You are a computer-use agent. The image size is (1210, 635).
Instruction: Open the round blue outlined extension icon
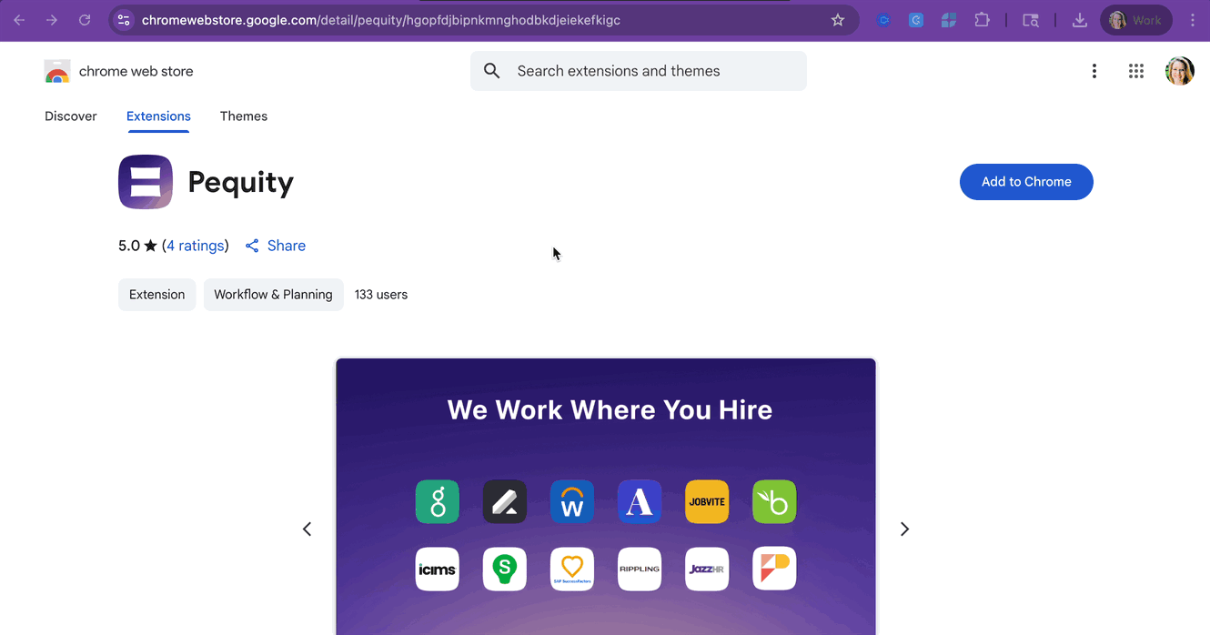click(x=882, y=20)
